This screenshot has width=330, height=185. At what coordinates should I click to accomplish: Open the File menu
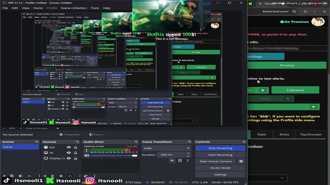click(x=5, y=8)
